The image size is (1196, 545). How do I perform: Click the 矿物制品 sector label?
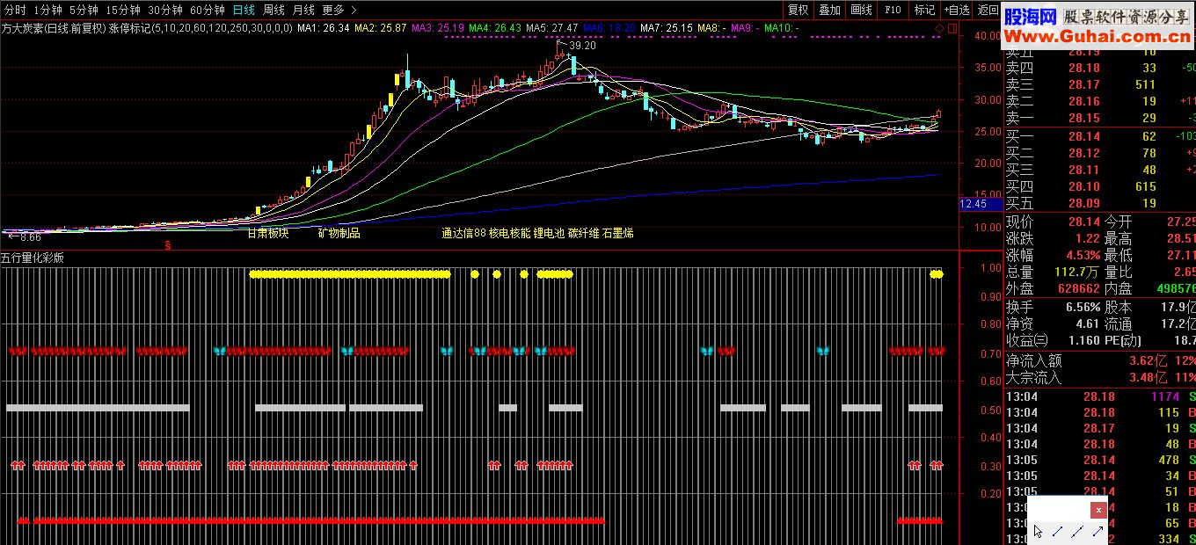point(339,234)
